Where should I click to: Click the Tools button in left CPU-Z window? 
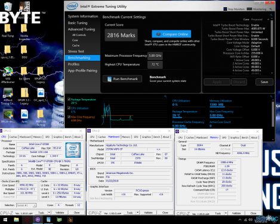41,213
